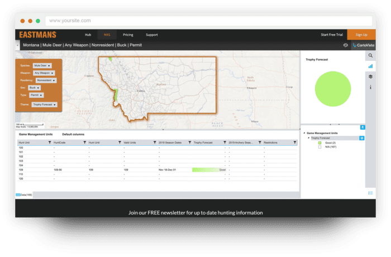The width and height of the screenshot is (391, 257).
Task: Select Hunt Unit 103 row
Action: tap(158, 161)
